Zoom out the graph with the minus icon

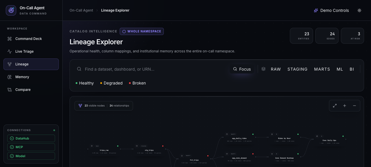pos(354,106)
